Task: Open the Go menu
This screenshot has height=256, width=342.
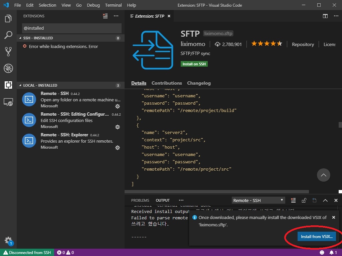Action: tap(79, 5)
